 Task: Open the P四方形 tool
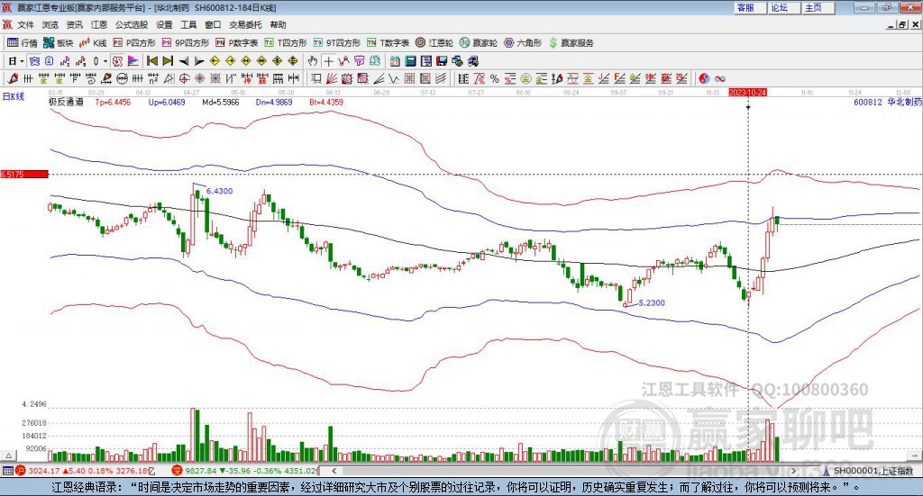pos(134,43)
